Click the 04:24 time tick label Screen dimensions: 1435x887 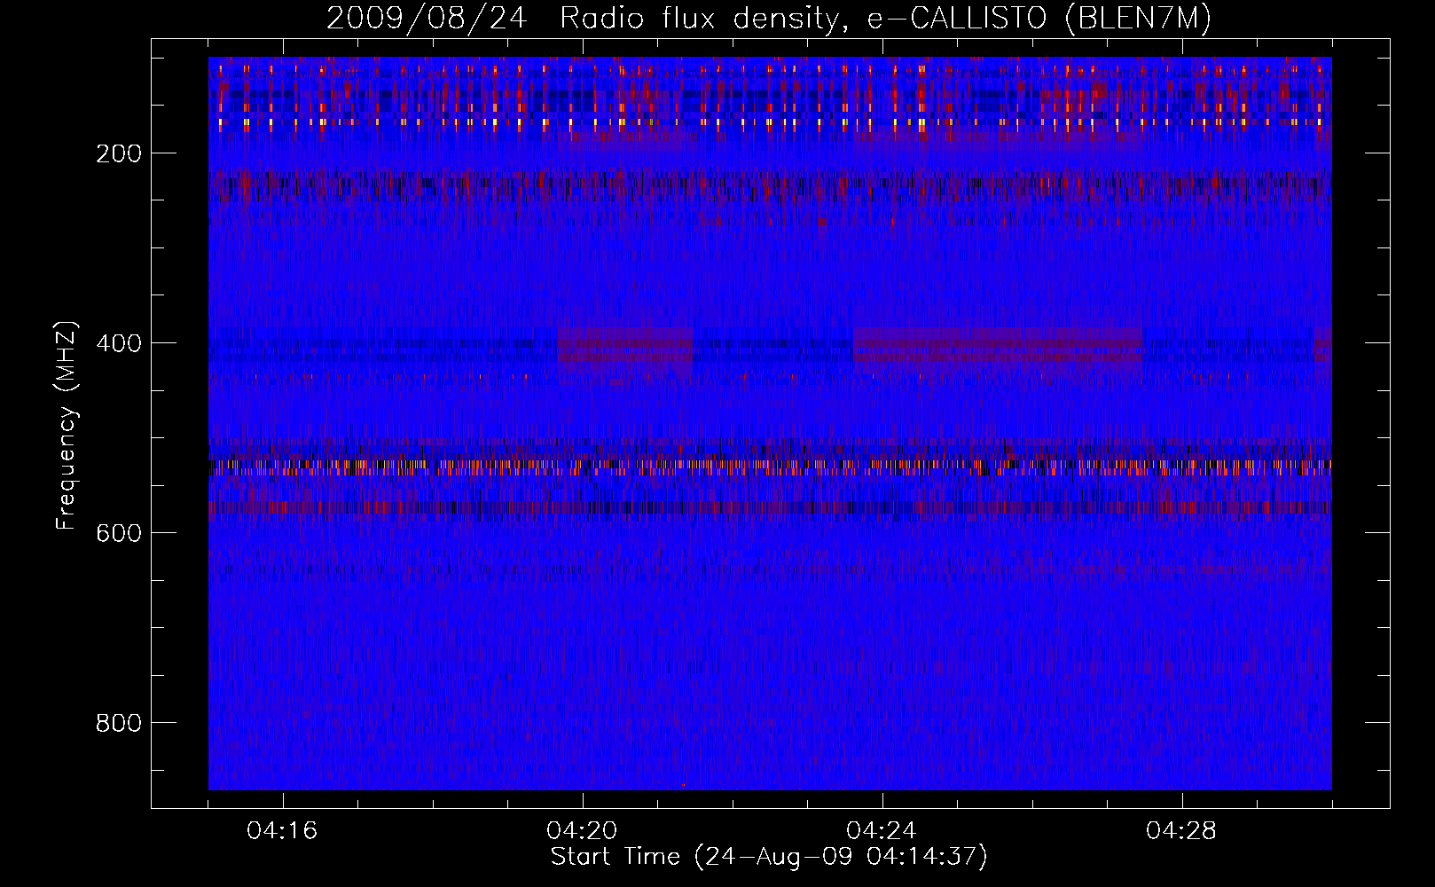882,831
